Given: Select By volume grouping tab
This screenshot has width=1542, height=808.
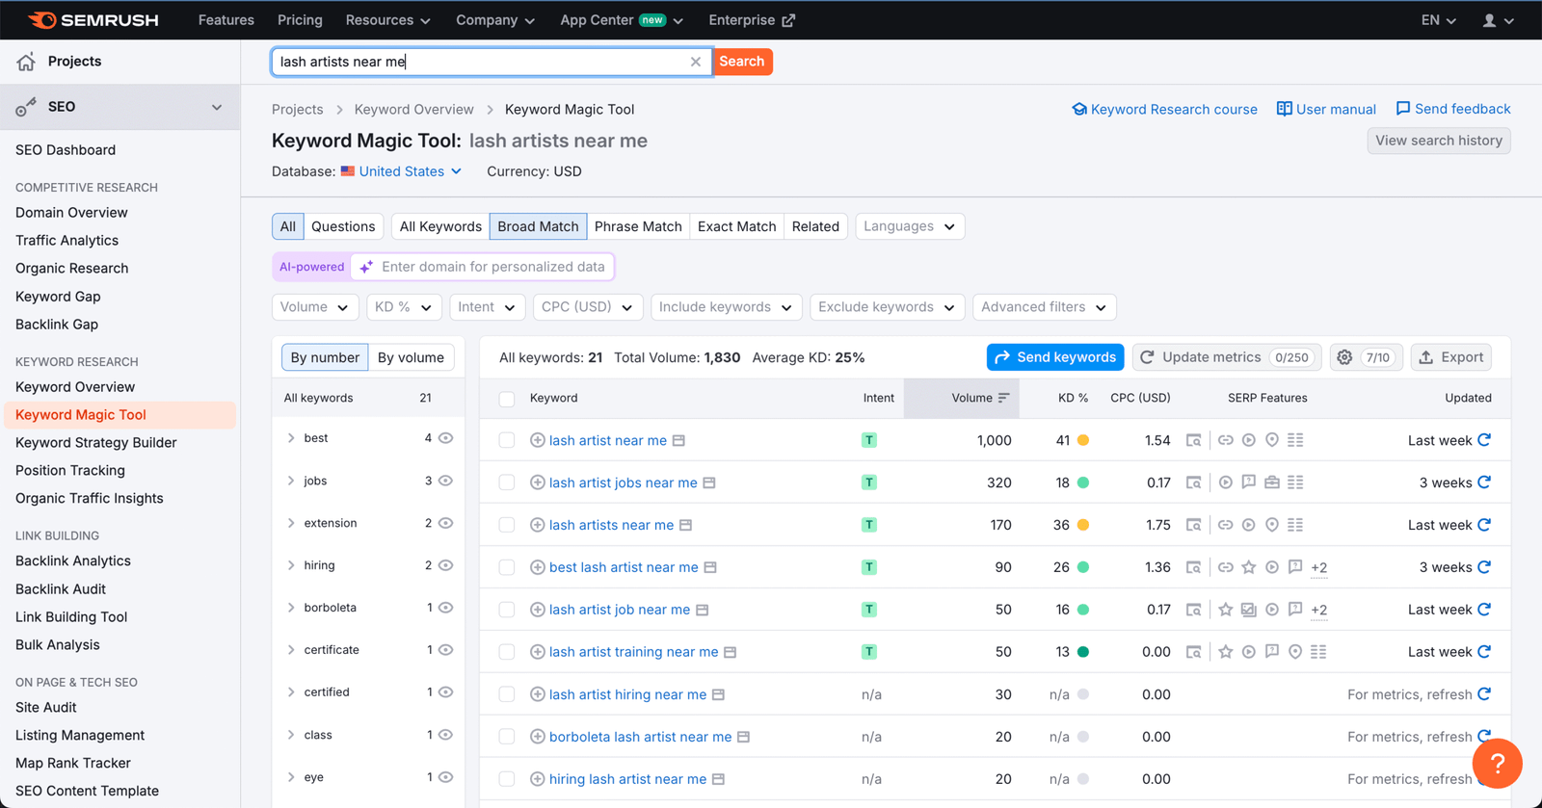Looking at the screenshot, I should coord(411,357).
